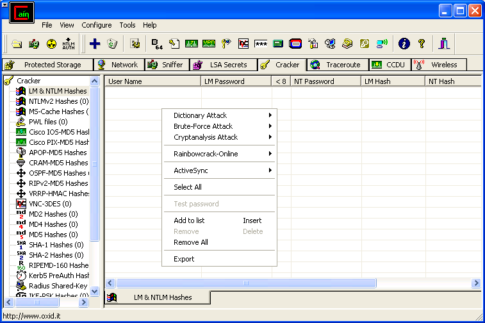This screenshot has width=485, height=323.
Task: Click the http://www.oxid.it status bar text
Action: coord(31,316)
